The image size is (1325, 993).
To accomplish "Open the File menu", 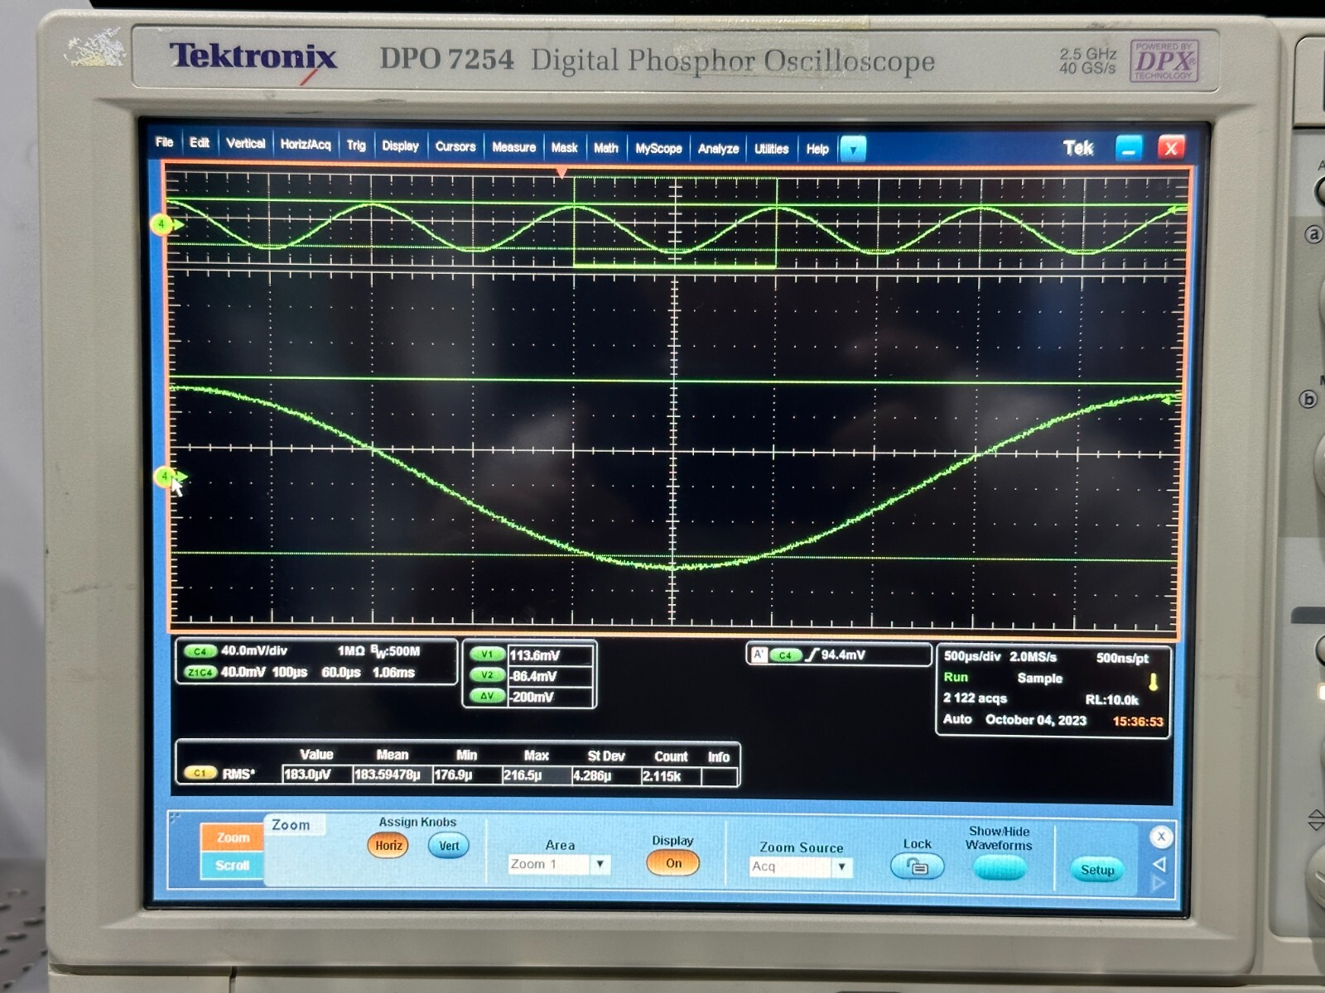I will click(x=164, y=142).
